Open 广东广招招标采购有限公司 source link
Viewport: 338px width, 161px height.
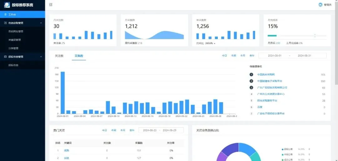pos(272,88)
